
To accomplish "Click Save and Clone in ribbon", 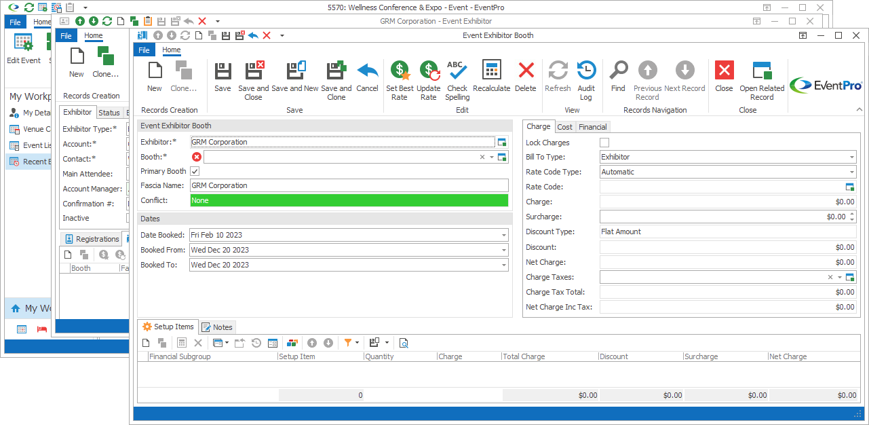I will tap(336, 80).
